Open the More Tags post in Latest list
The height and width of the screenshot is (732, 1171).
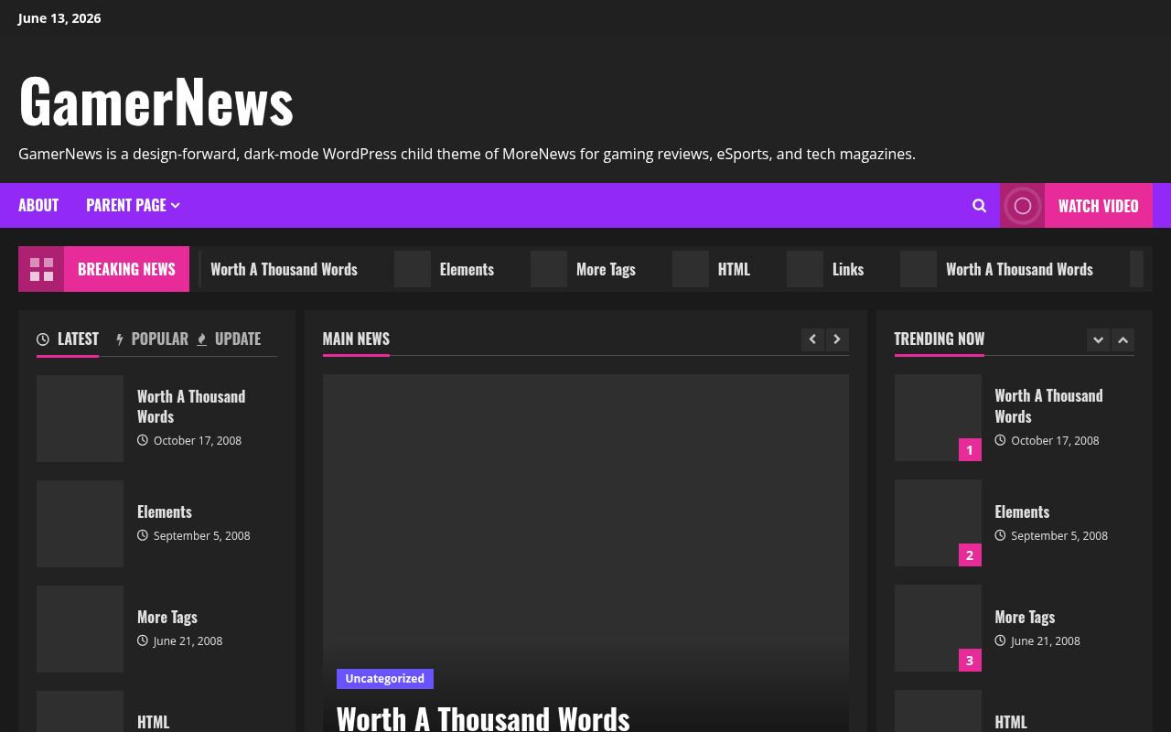pyautogui.click(x=167, y=617)
